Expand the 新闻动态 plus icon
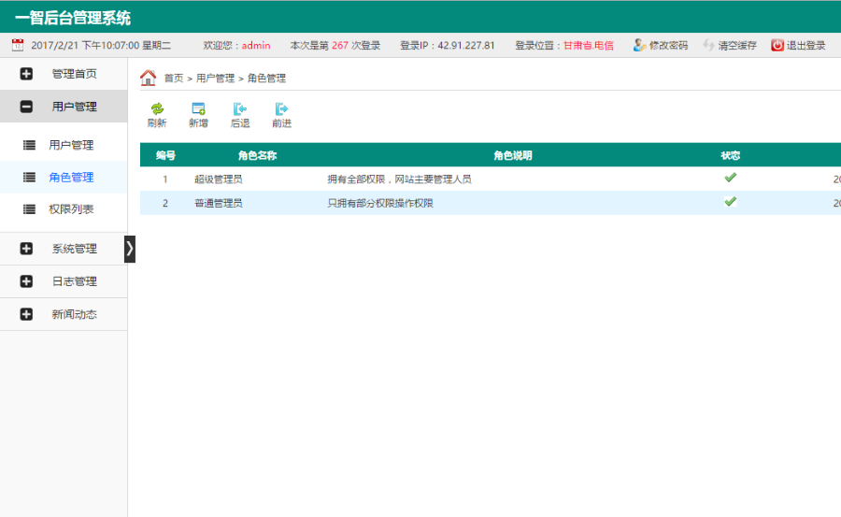This screenshot has width=841, height=517. [26, 314]
